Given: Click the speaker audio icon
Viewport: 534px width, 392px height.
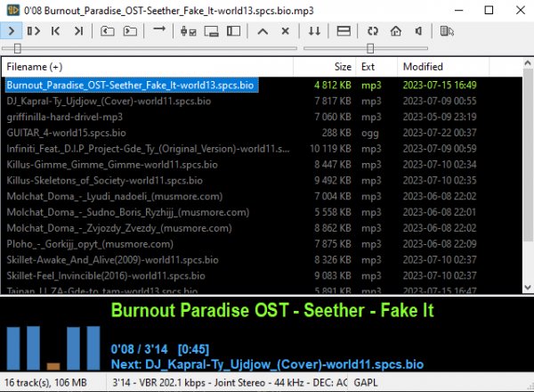Looking at the screenshot, I should tap(418, 31).
